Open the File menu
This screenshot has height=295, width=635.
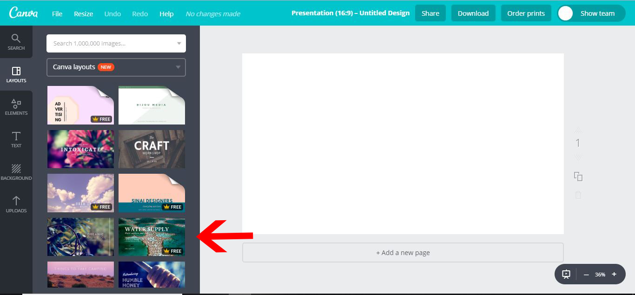click(57, 13)
